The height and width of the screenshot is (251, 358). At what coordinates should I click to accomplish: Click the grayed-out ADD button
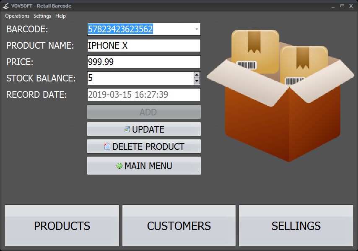(144, 112)
